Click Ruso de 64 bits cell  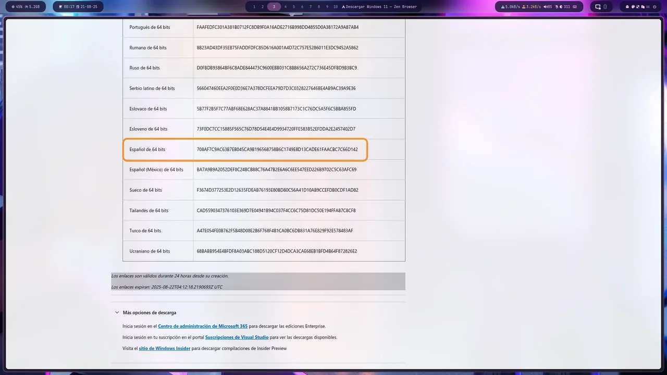158,68
